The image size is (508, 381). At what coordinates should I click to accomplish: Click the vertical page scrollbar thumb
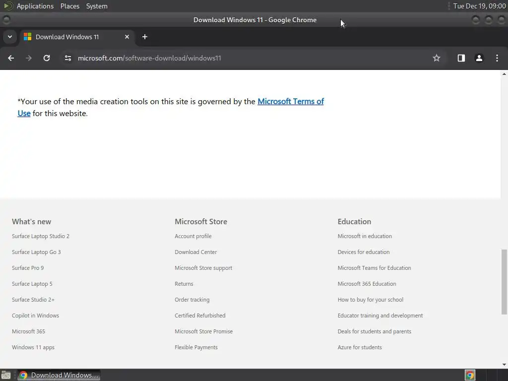(x=504, y=282)
